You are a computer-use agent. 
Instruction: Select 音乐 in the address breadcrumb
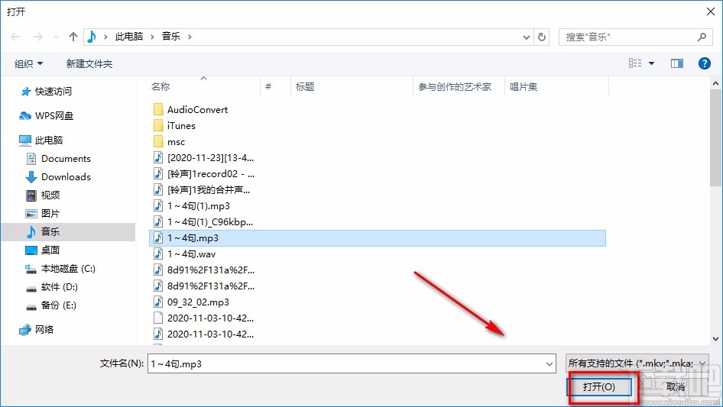coord(170,37)
